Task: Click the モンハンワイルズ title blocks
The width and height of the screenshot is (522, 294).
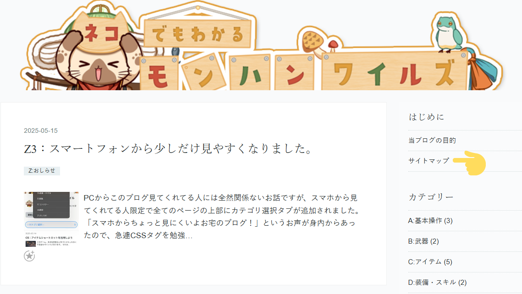Action: [x=303, y=72]
